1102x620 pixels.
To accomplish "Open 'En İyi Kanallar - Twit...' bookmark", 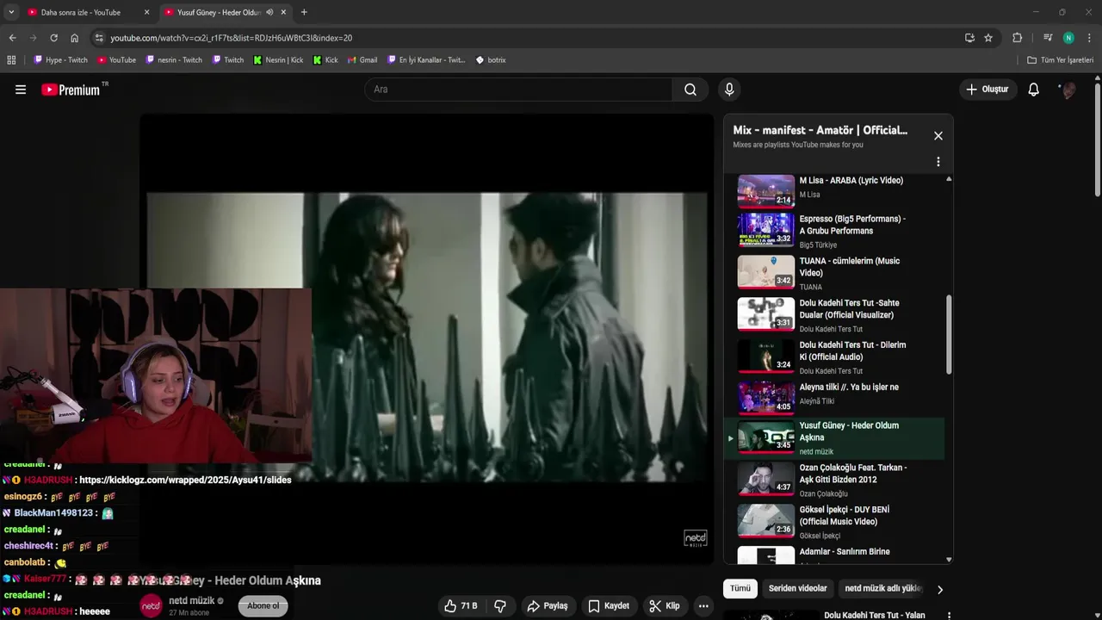I will [x=426, y=60].
